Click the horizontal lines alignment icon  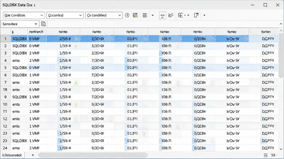point(145,15)
